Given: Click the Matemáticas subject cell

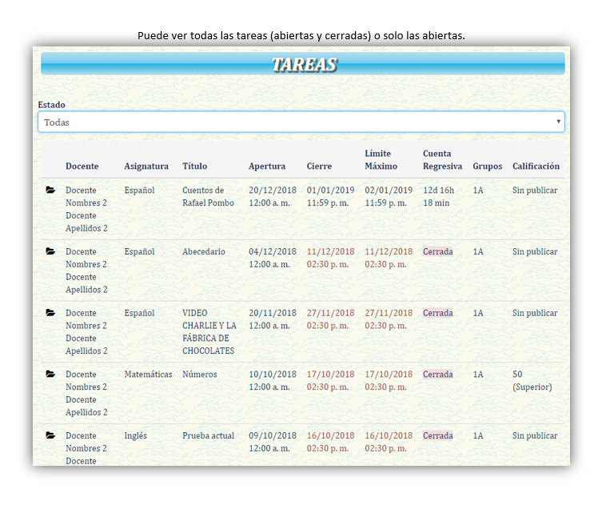Looking at the screenshot, I should (x=148, y=375).
